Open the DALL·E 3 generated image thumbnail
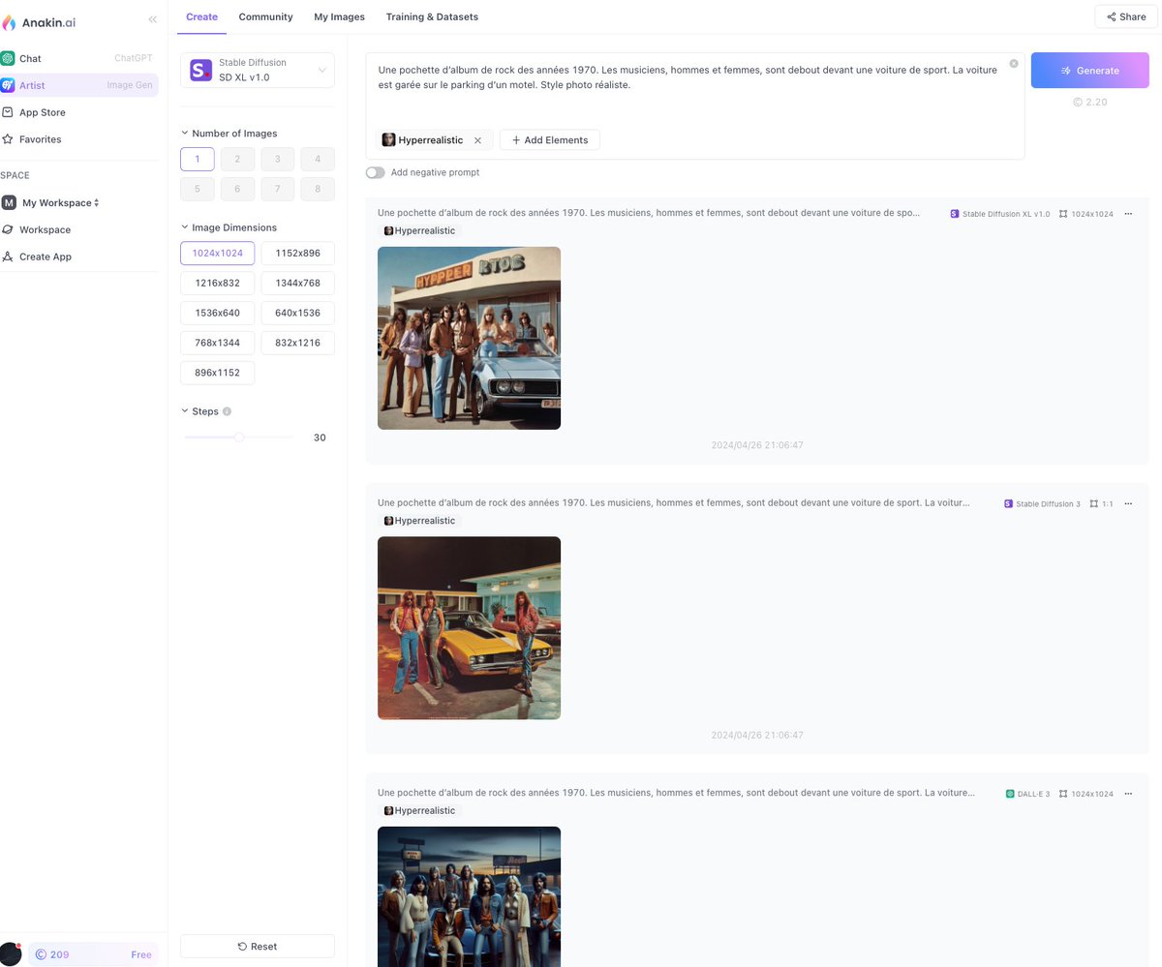This screenshot has height=967, width=1162. 469,896
